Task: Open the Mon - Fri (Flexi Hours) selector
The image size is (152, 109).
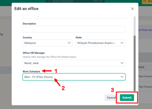Action: point(71,77)
